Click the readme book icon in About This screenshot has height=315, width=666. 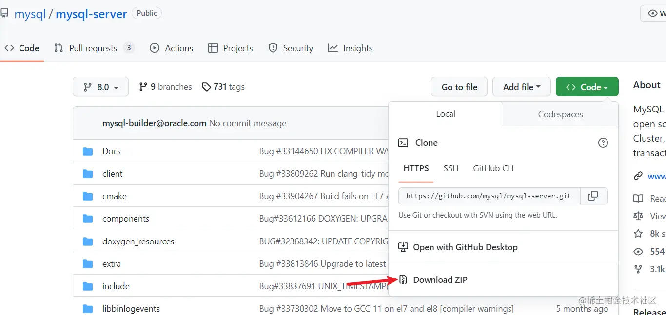pyautogui.click(x=638, y=198)
